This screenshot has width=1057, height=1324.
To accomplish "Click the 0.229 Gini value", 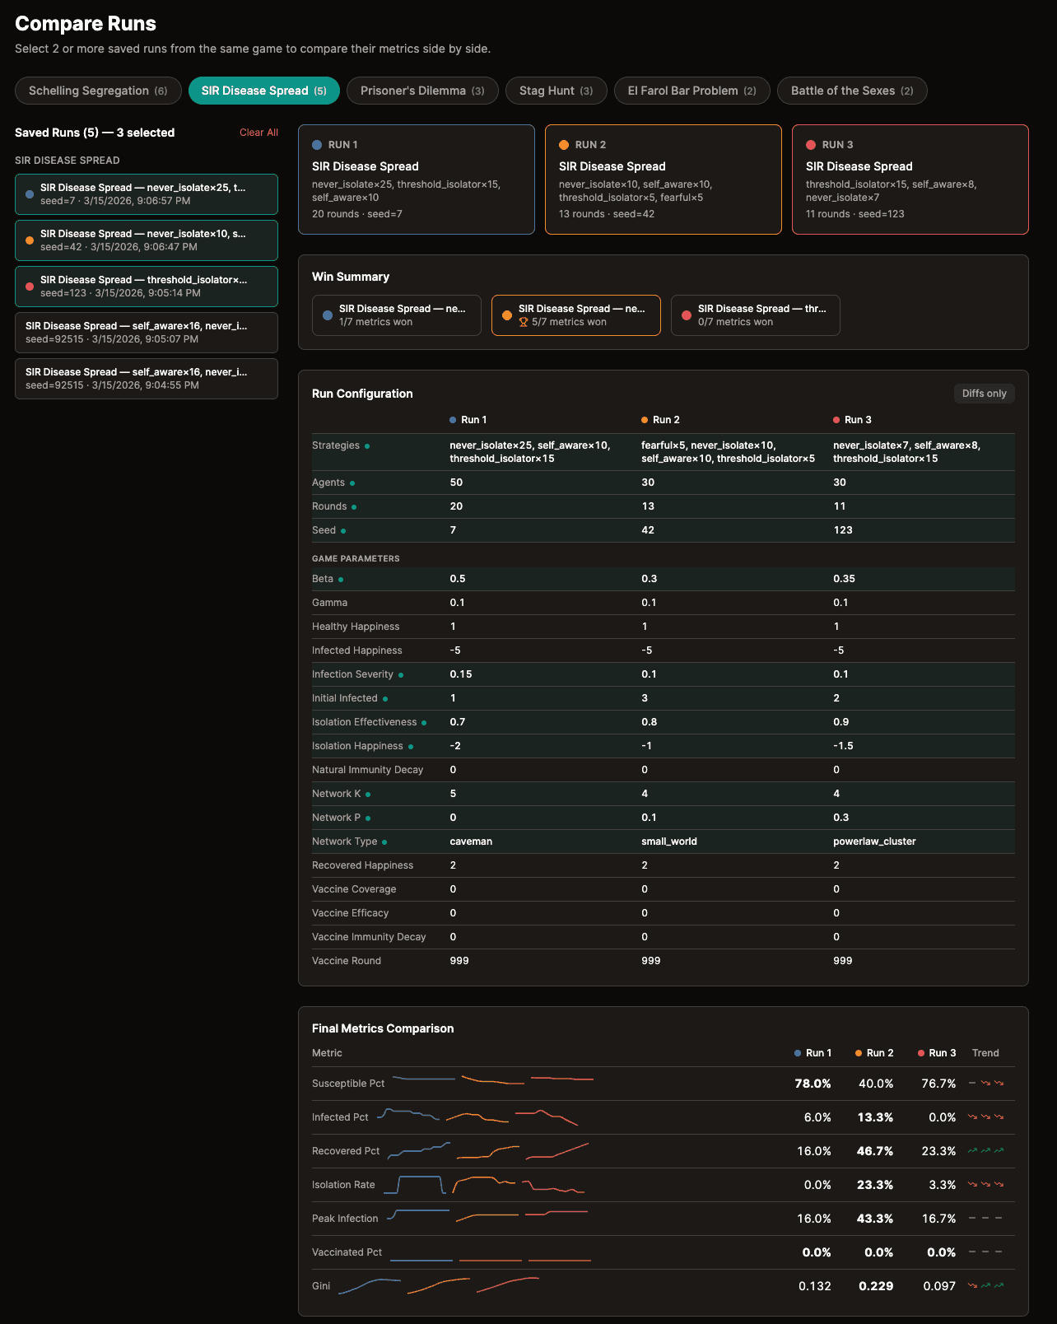I will click(876, 1286).
